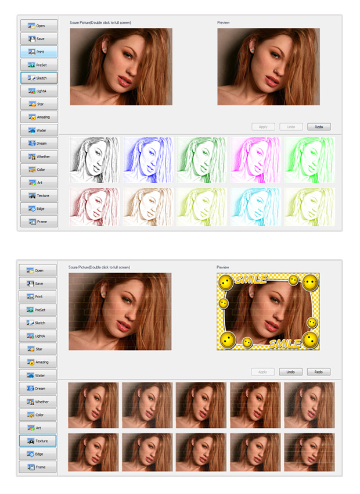Click the Open button in the upper window
This screenshot has width=360, height=494.
point(39,26)
